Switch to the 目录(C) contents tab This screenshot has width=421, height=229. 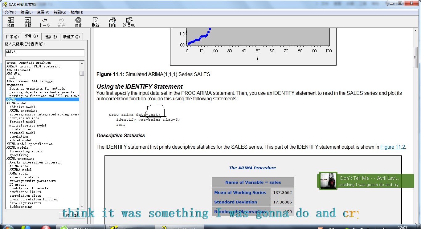coord(12,37)
